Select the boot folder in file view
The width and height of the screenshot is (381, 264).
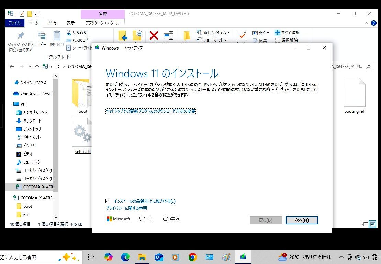tap(82, 96)
